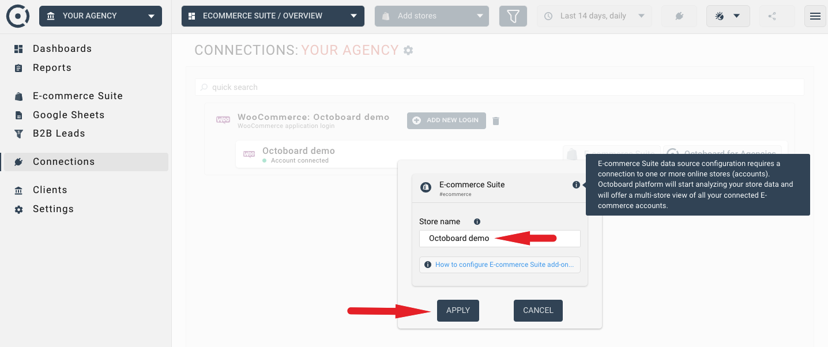Go to Dashboards in sidebar

(x=62, y=49)
